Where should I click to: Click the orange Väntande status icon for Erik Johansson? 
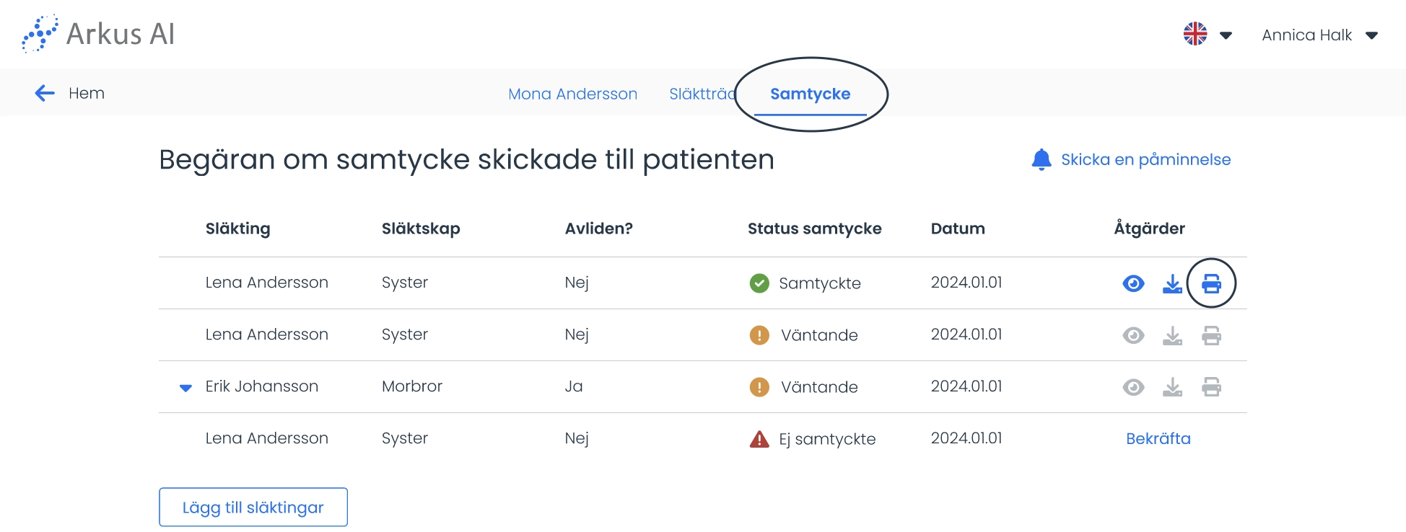(x=759, y=387)
